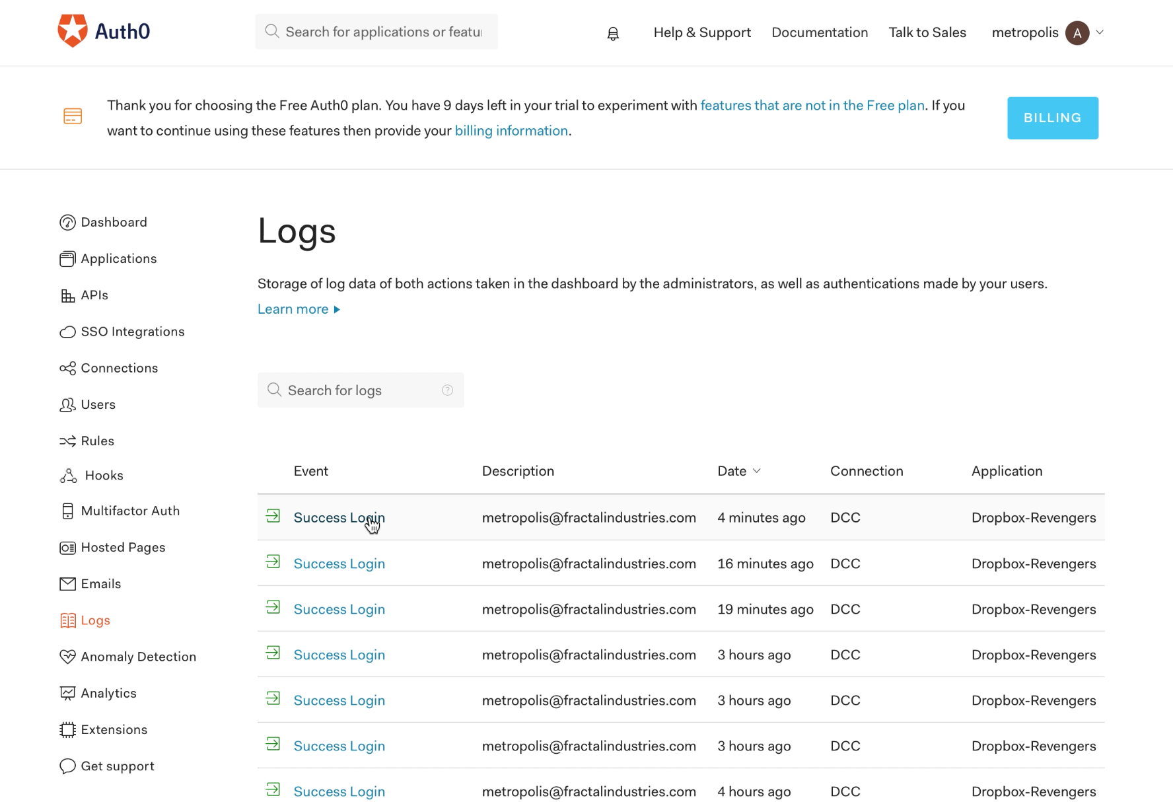Click the Hosted Pages icon
This screenshot has height=802, width=1173.
(x=67, y=548)
